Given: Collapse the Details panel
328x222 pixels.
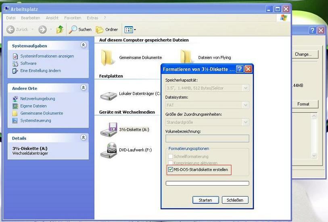Looking at the screenshot, I should click(x=83, y=137).
